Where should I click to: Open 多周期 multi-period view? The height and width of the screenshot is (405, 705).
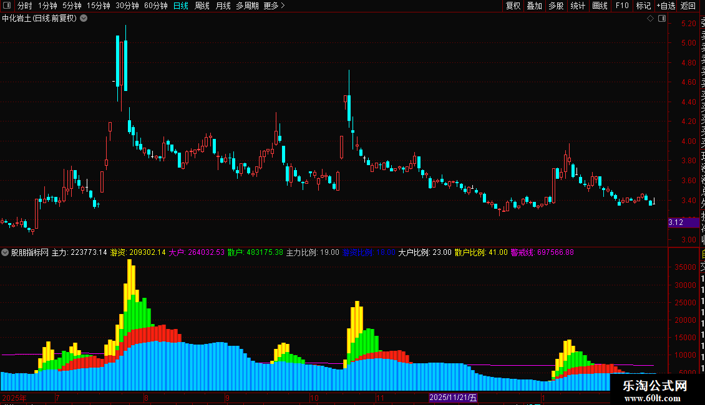click(x=247, y=6)
